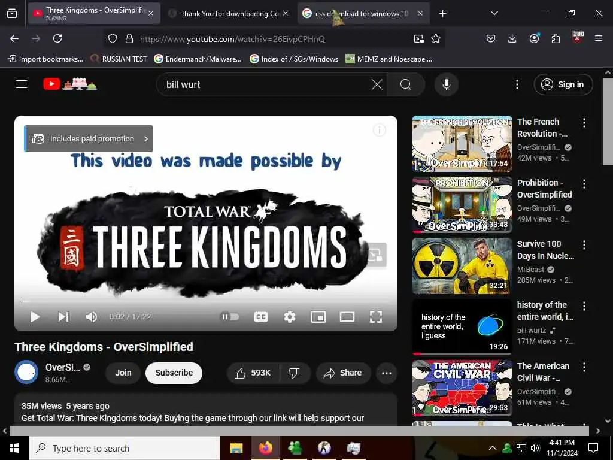Toggle the autoplay switch in player
Screen dimensions: 613x460
click(230, 317)
